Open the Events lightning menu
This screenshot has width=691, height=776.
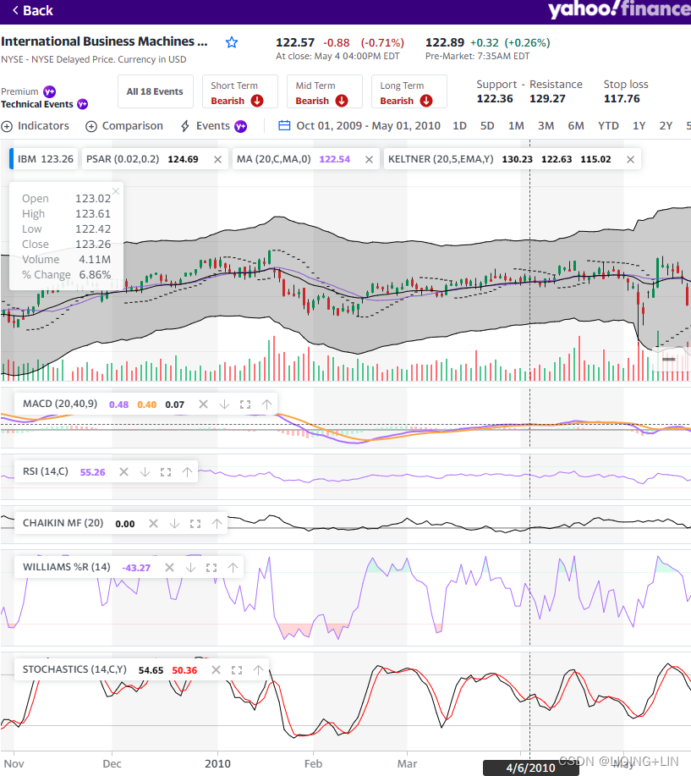click(x=212, y=126)
